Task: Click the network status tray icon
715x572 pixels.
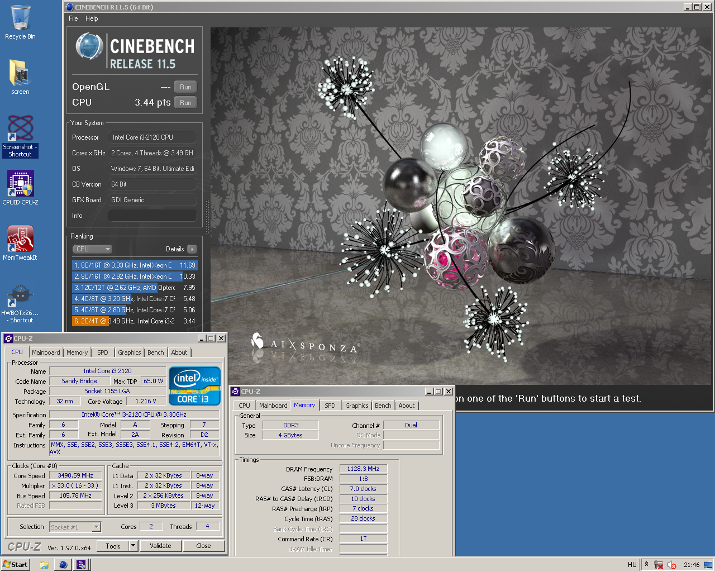Action: tap(659, 565)
